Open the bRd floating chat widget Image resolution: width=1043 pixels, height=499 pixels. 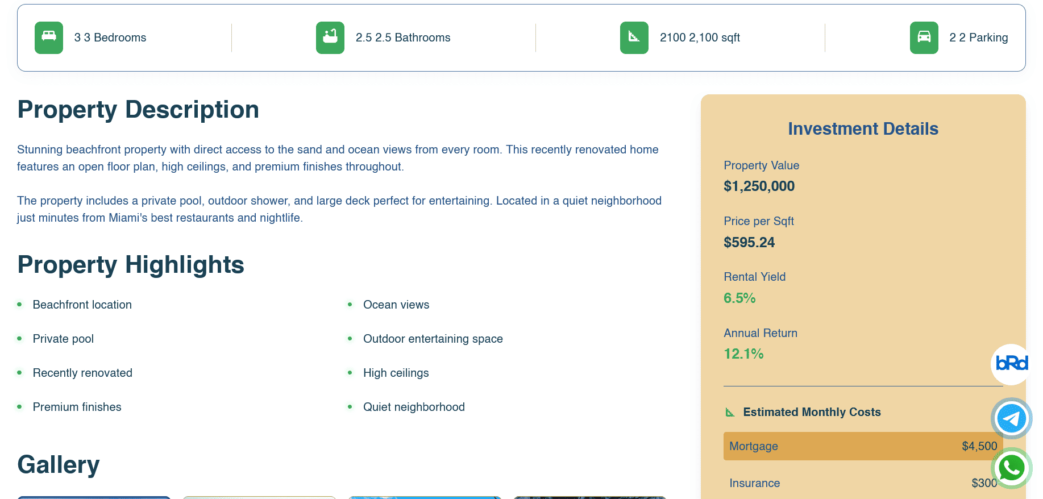[1011, 364]
